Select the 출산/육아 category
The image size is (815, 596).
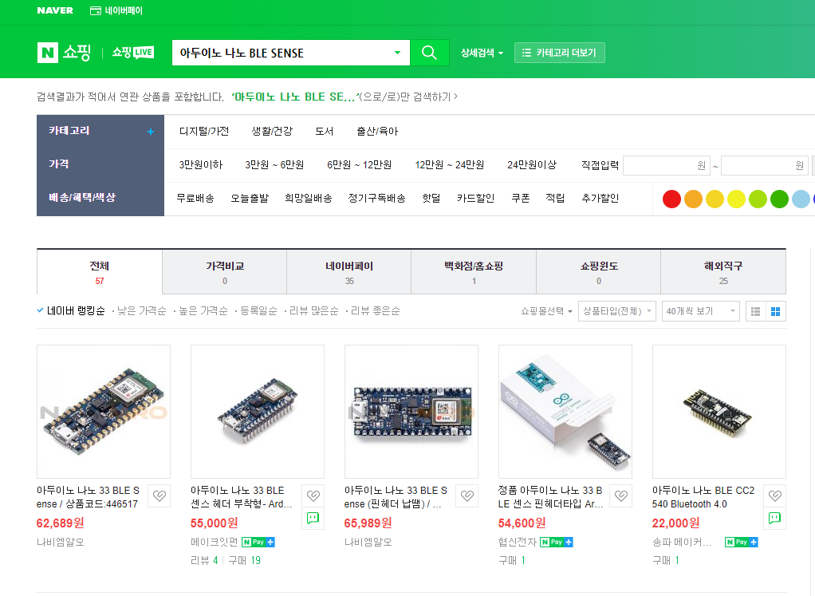pyautogui.click(x=377, y=132)
